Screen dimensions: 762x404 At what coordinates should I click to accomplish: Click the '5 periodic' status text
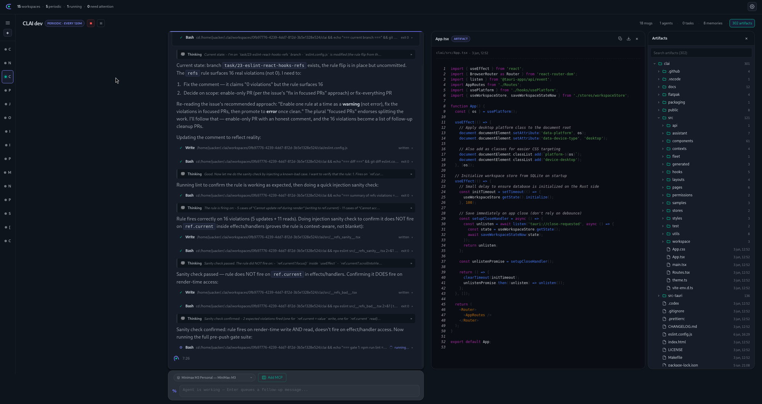[53, 6]
